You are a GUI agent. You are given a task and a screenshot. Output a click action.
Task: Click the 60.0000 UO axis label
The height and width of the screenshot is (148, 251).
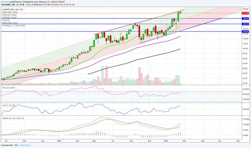[x=246, y=109]
